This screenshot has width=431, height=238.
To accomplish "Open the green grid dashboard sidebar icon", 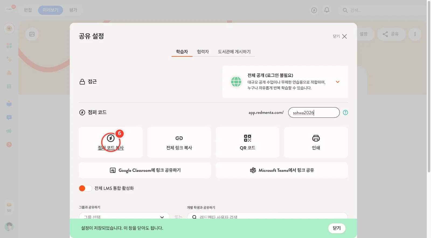I will (x=9, y=45).
